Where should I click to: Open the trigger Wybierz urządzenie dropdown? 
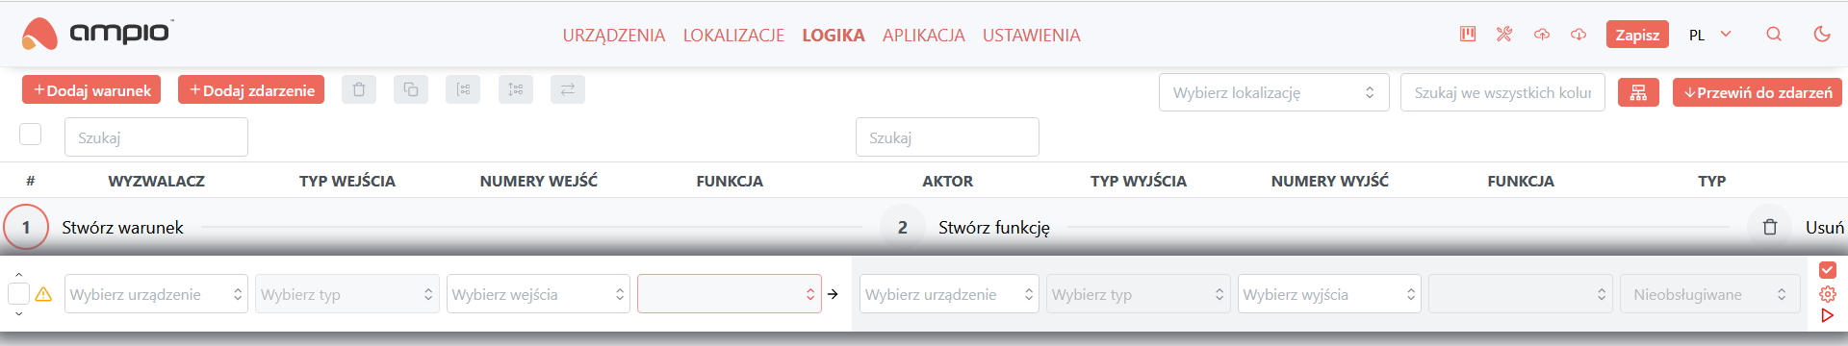(157, 294)
